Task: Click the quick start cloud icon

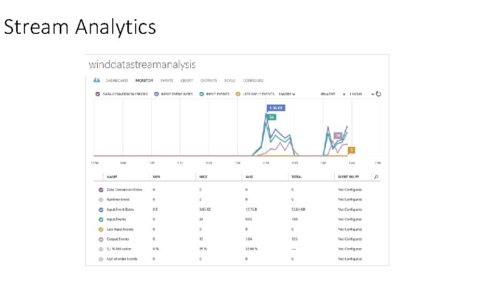Action: point(97,80)
